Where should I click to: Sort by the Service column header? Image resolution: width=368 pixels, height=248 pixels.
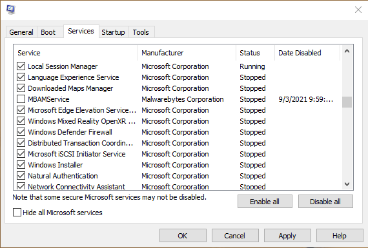[x=76, y=53]
